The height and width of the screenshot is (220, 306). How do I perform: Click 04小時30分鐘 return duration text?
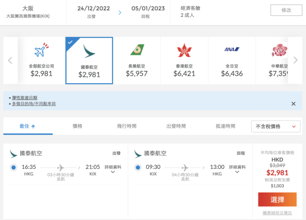[x=185, y=175]
